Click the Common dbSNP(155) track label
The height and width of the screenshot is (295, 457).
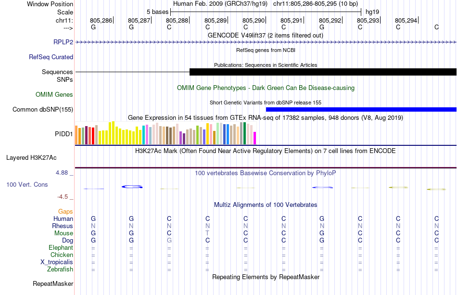click(42, 109)
